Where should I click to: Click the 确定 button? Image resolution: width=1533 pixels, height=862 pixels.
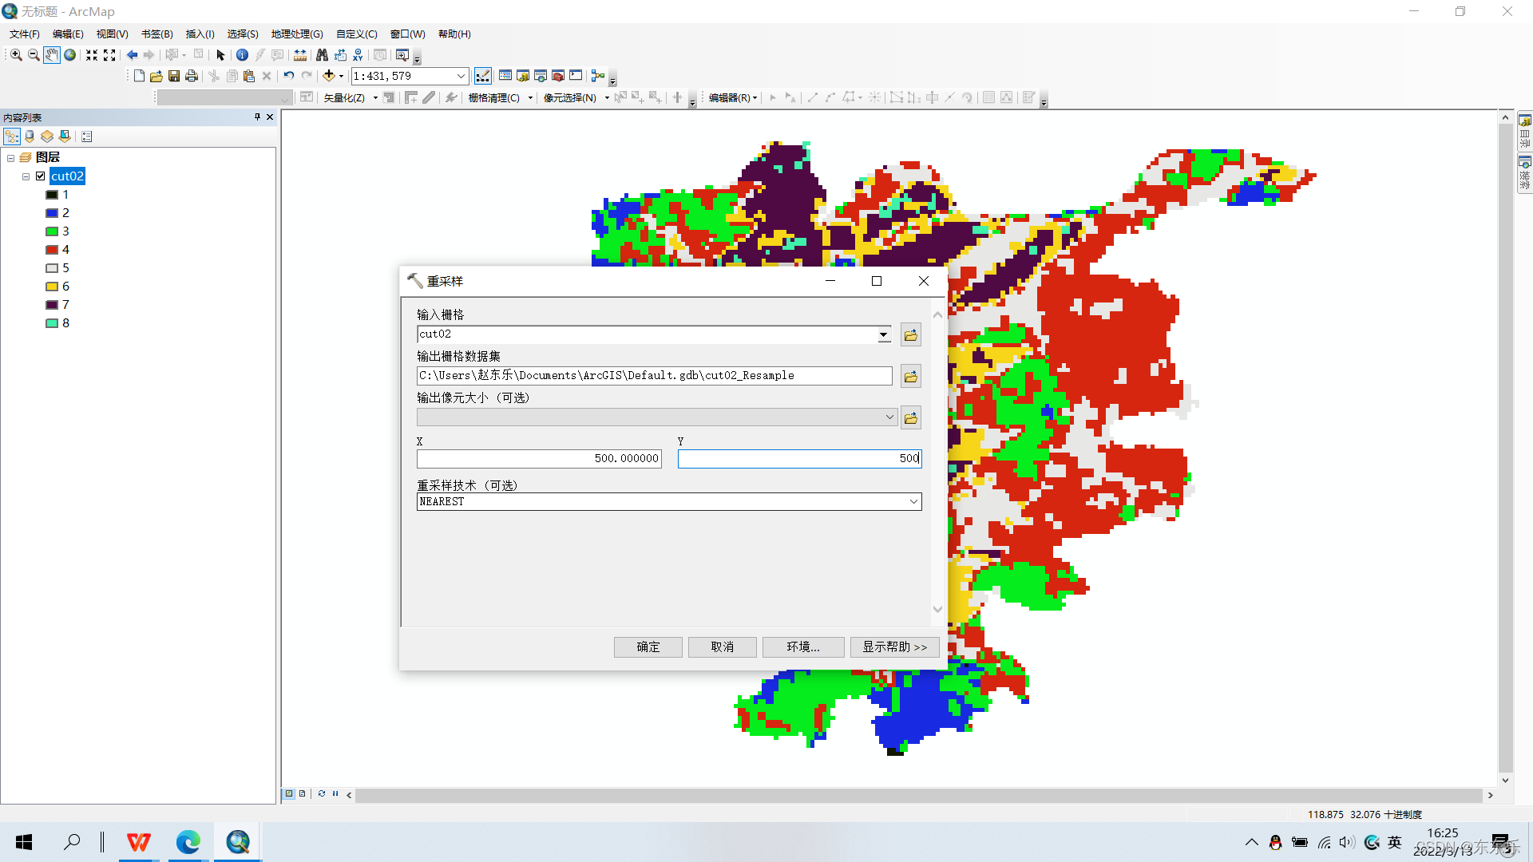point(648,646)
